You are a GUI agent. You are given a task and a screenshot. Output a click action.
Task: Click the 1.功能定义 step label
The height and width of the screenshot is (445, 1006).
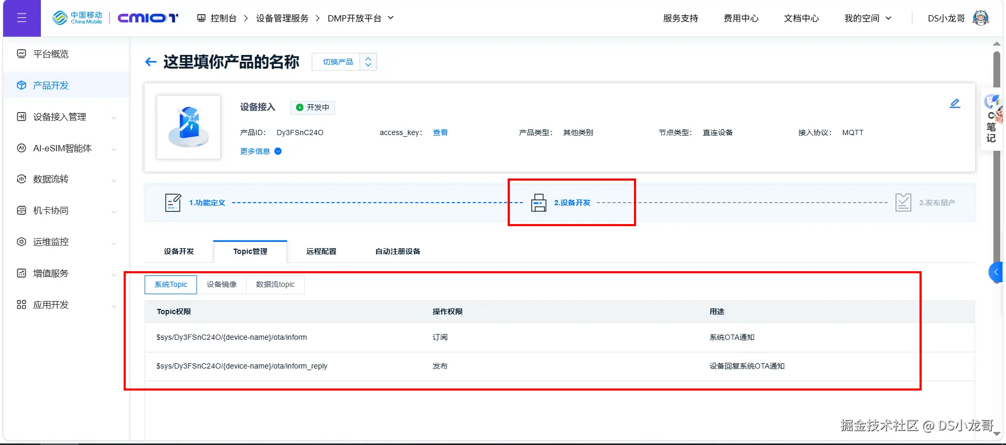point(207,203)
